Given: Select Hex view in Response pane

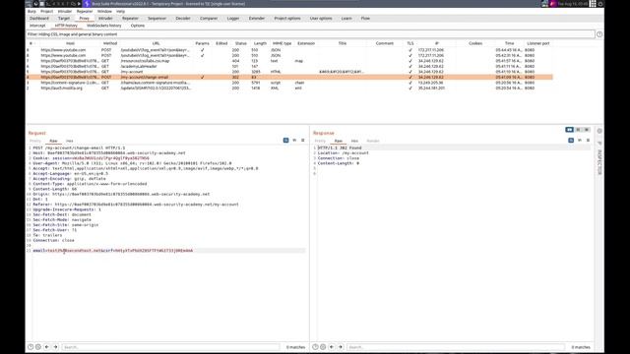Looking at the screenshot, I should tap(354, 141).
